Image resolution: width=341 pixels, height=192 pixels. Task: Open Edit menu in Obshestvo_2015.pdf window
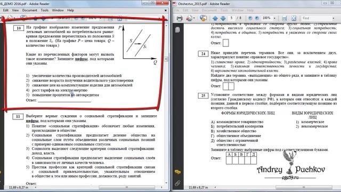point(185,10)
